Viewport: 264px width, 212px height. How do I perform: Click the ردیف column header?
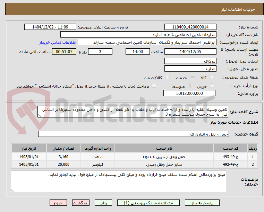[253, 148]
